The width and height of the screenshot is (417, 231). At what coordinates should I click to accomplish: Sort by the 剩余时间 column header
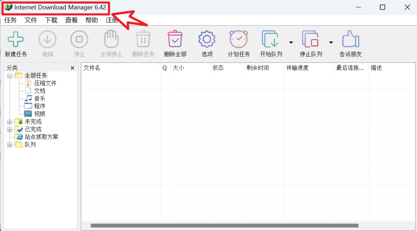(264, 68)
